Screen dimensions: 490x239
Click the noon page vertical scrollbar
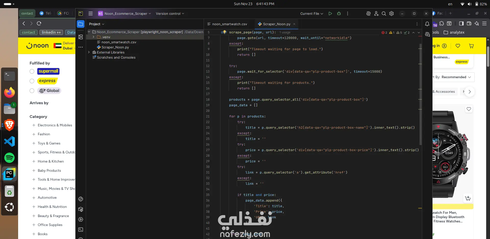click(488, 56)
